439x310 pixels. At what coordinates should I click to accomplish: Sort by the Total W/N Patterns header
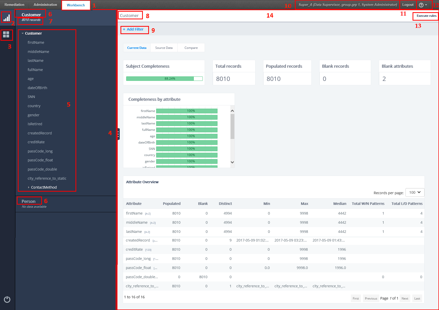click(368, 204)
